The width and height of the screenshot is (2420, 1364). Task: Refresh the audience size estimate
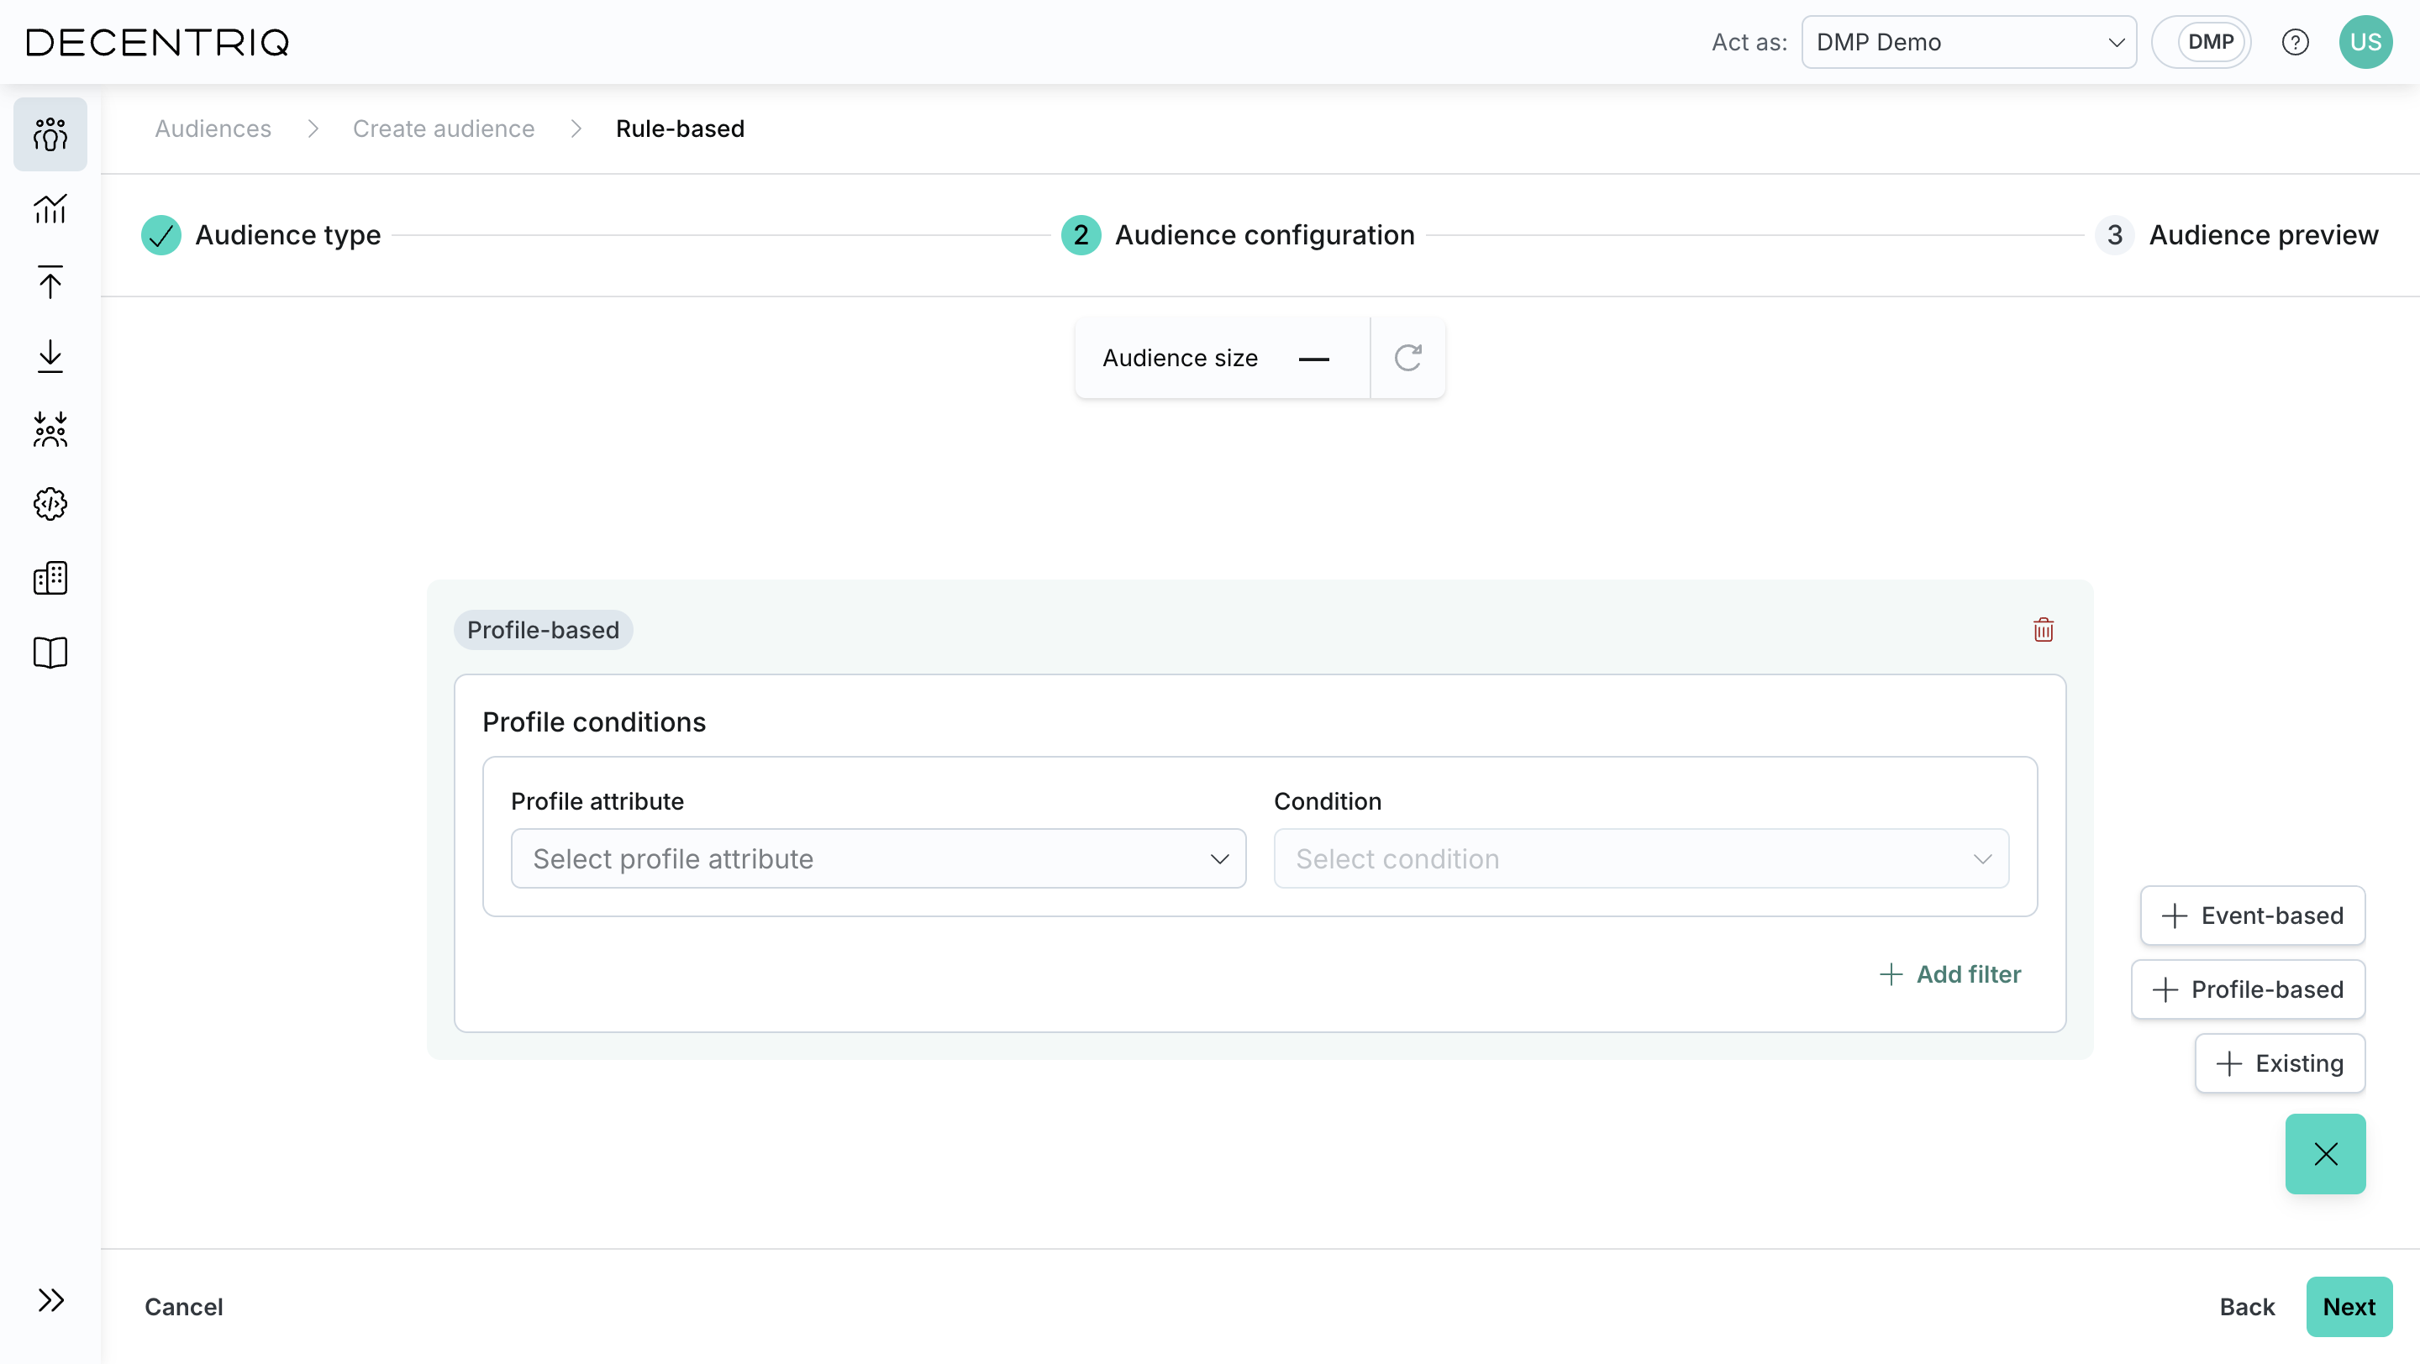[1407, 358]
